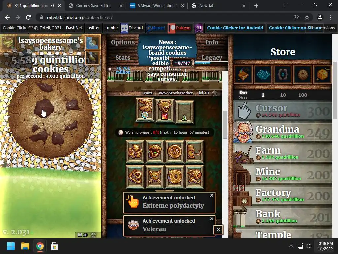Buy a Cursor building
The height and width of the screenshot is (254, 338).
(x=283, y=111)
